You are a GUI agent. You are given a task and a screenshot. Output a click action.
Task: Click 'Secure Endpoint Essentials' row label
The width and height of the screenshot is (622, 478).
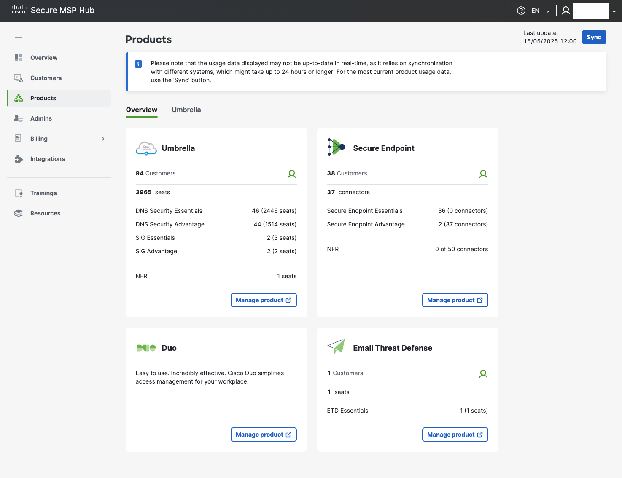click(365, 211)
